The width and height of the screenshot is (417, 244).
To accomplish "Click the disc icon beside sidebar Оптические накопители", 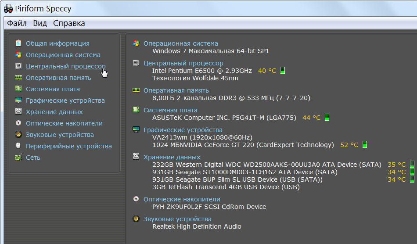I will (18, 123).
